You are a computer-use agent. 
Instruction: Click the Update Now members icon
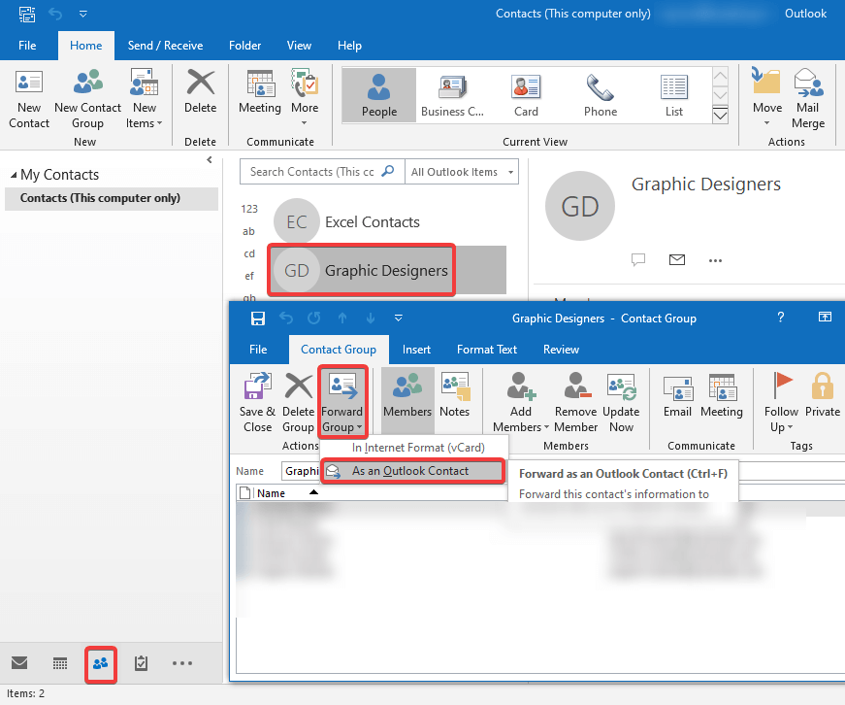[x=621, y=398]
